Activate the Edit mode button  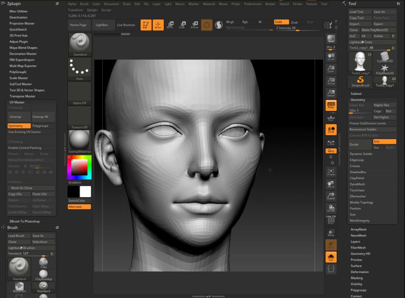pos(146,25)
